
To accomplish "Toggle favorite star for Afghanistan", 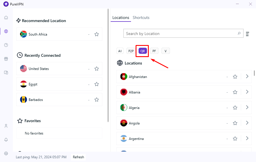I will (235, 77).
